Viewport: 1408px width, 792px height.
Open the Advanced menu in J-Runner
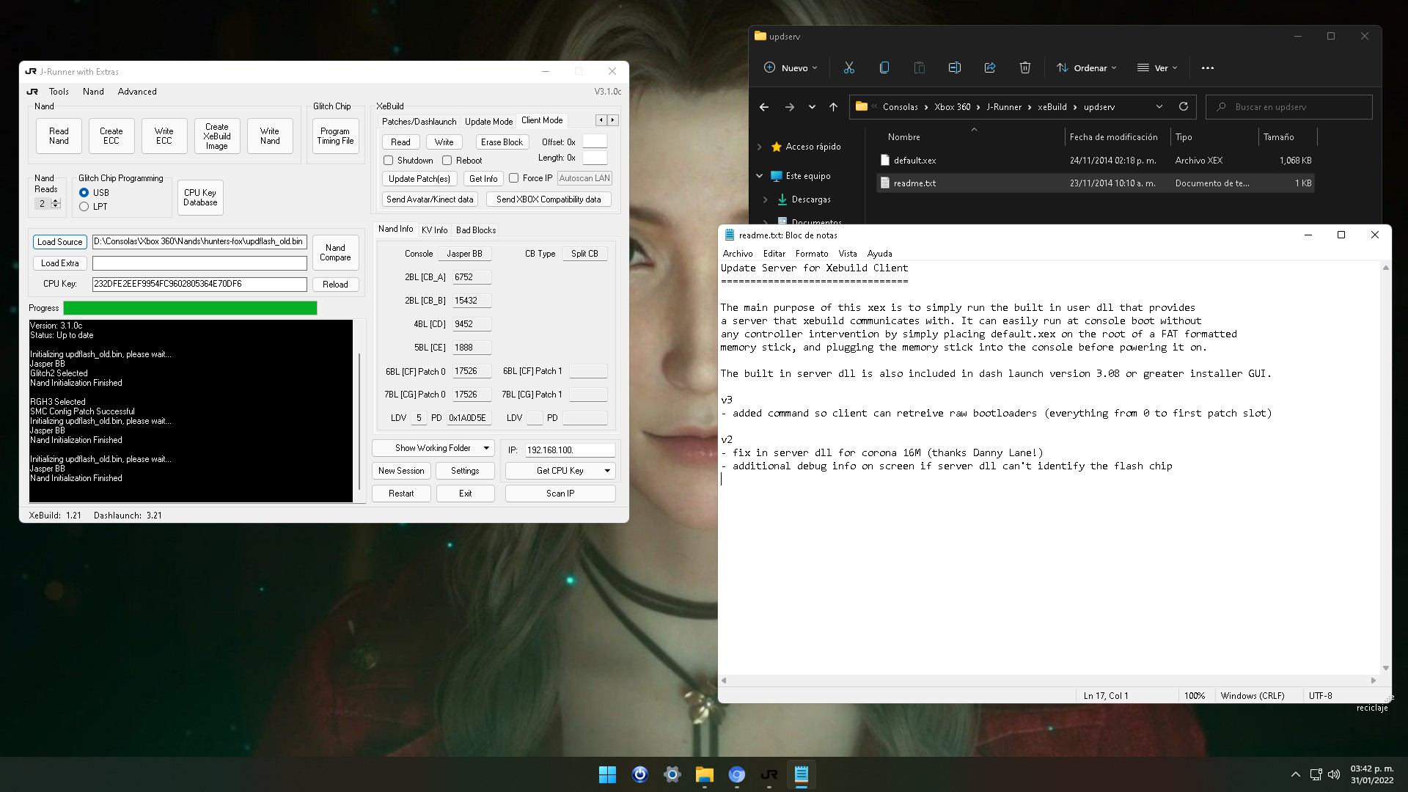pos(137,92)
